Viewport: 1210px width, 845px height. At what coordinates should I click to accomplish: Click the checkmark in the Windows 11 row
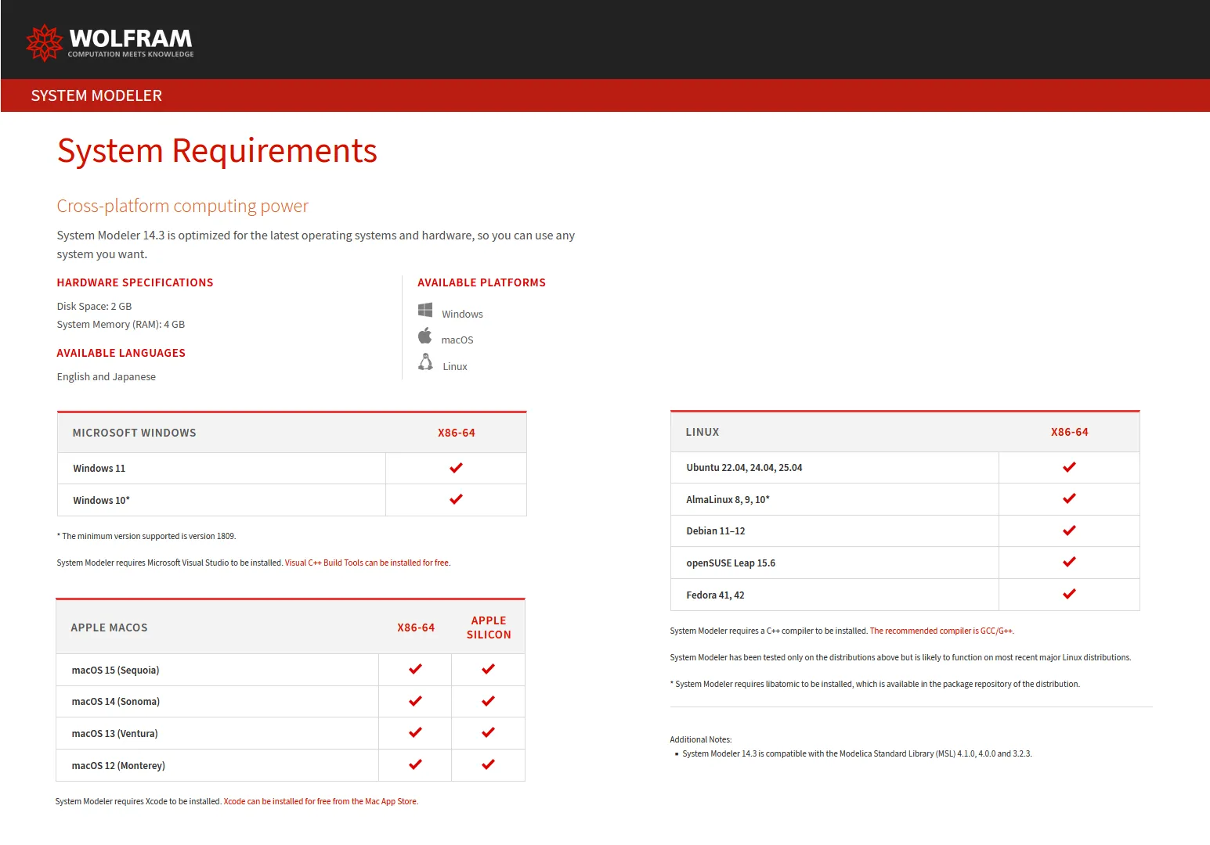pyautogui.click(x=456, y=468)
